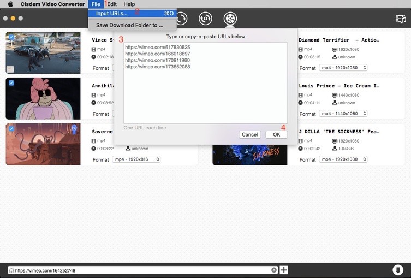Click the resolution icon in J DILLA row
This screenshot has width=411, height=278.
tap(335, 141)
